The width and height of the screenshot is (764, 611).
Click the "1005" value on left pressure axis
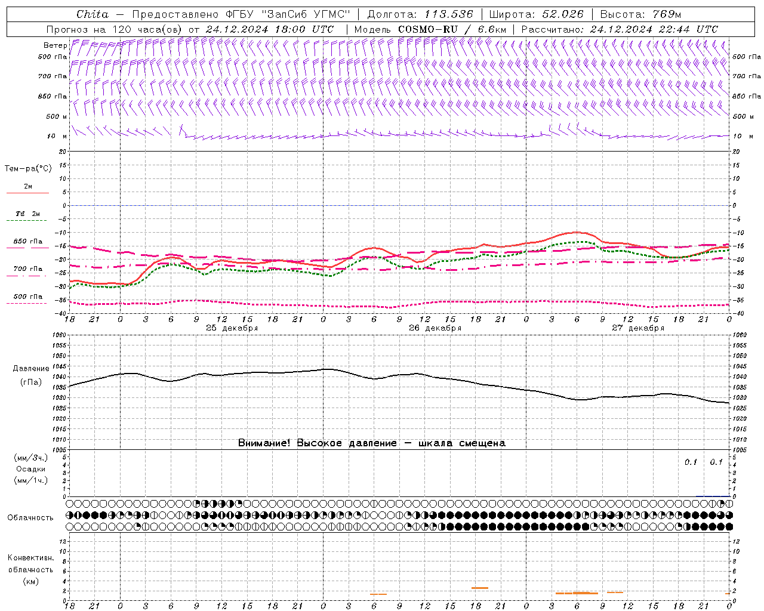(60, 450)
